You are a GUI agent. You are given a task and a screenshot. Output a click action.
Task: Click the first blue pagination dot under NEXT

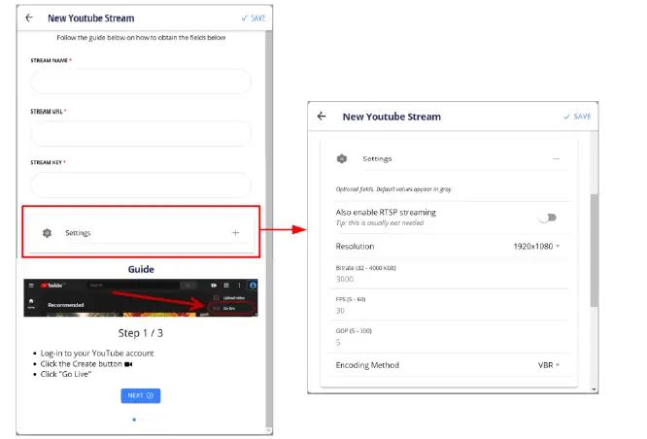[x=134, y=420]
